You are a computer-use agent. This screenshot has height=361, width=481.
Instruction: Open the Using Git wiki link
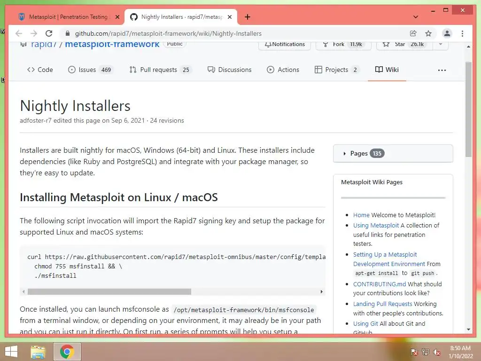tap(365, 323)
